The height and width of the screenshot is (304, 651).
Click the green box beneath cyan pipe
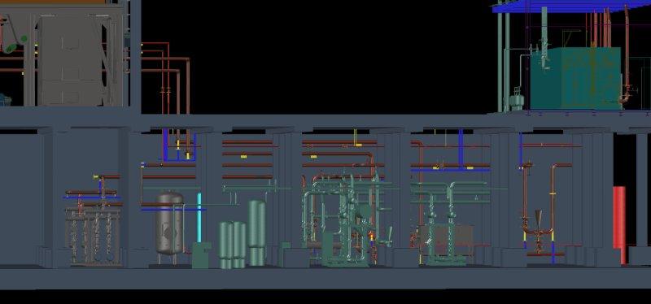201,255
